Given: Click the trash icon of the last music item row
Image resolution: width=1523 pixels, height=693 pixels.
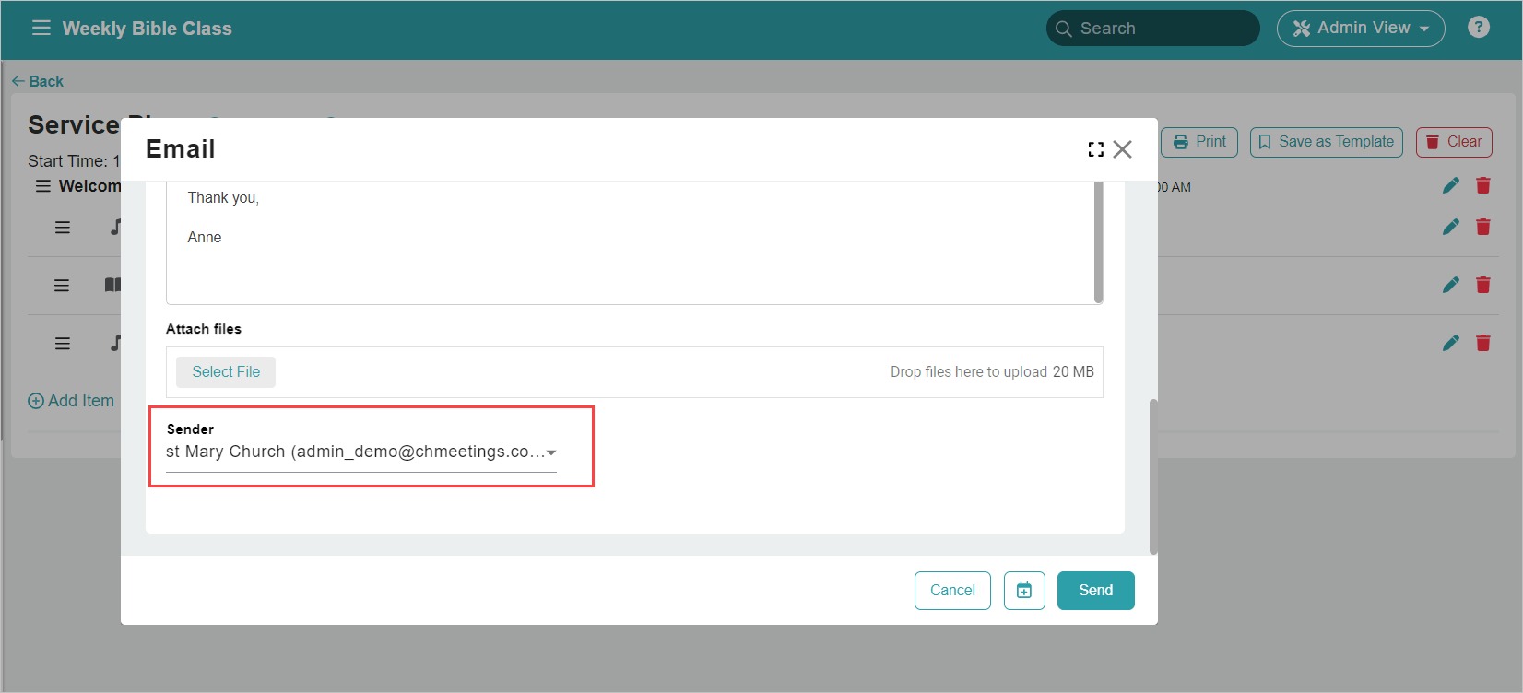Looking at the screenshot, I should (x=1483, y=343).
